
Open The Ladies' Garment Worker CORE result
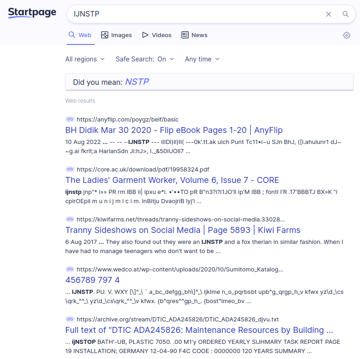(172, 180)
